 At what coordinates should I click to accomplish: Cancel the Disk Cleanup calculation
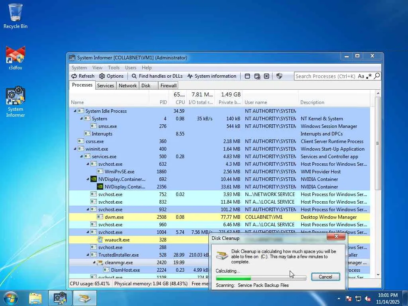(325, 277)
